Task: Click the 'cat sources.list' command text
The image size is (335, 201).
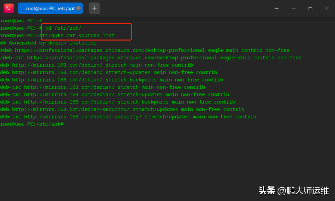Action: [90, 36]
